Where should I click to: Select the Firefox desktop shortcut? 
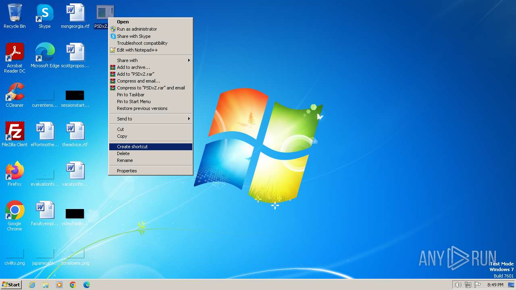pyautogui.click(x=15, y=174)
